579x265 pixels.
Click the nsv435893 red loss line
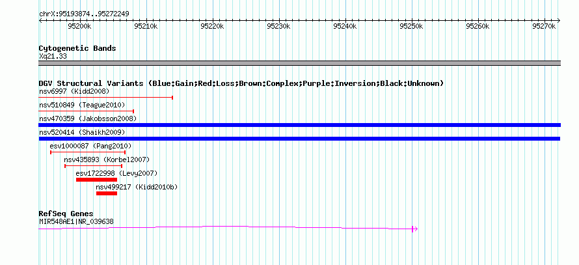[x=94, y=166]
